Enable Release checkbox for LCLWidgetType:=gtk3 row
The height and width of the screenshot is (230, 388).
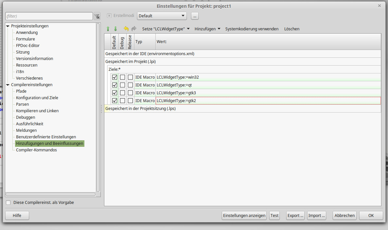click(130, 93)
